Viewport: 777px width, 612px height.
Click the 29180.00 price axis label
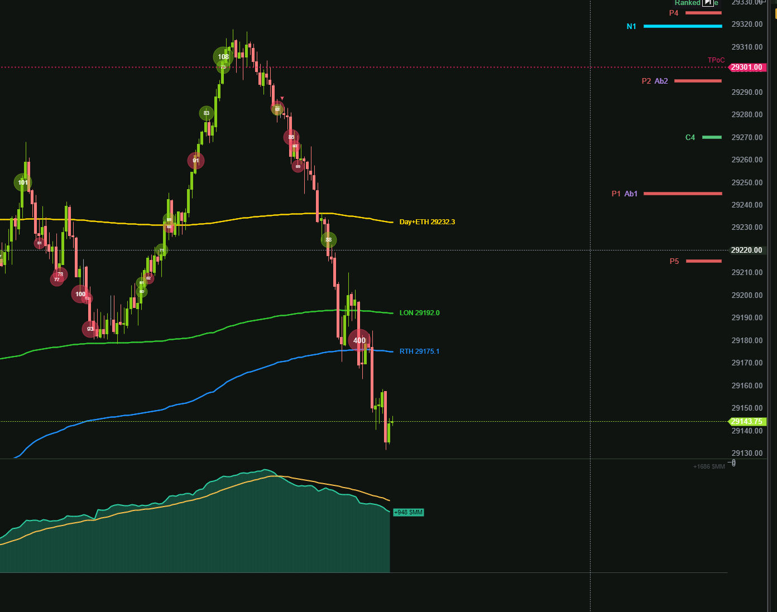tap(747, 340)
